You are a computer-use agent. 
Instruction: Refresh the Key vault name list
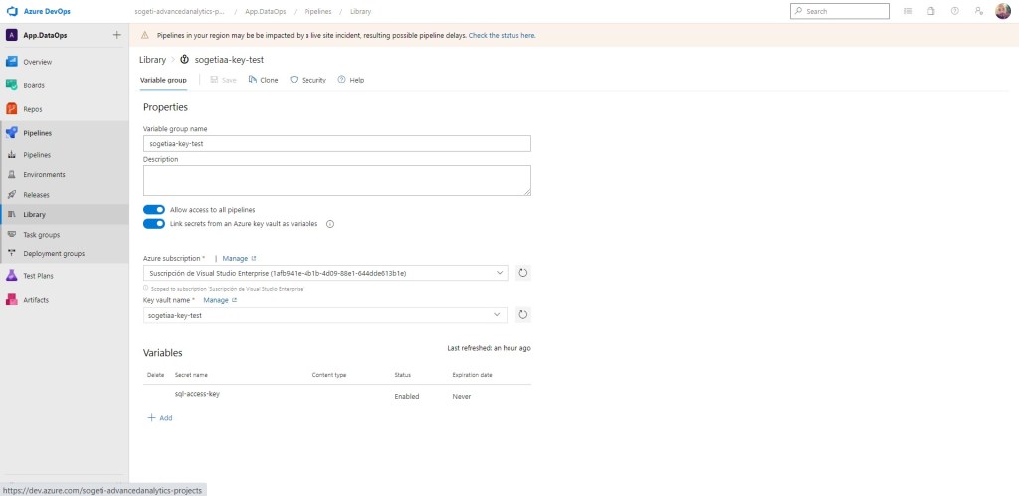pos(522,315)
